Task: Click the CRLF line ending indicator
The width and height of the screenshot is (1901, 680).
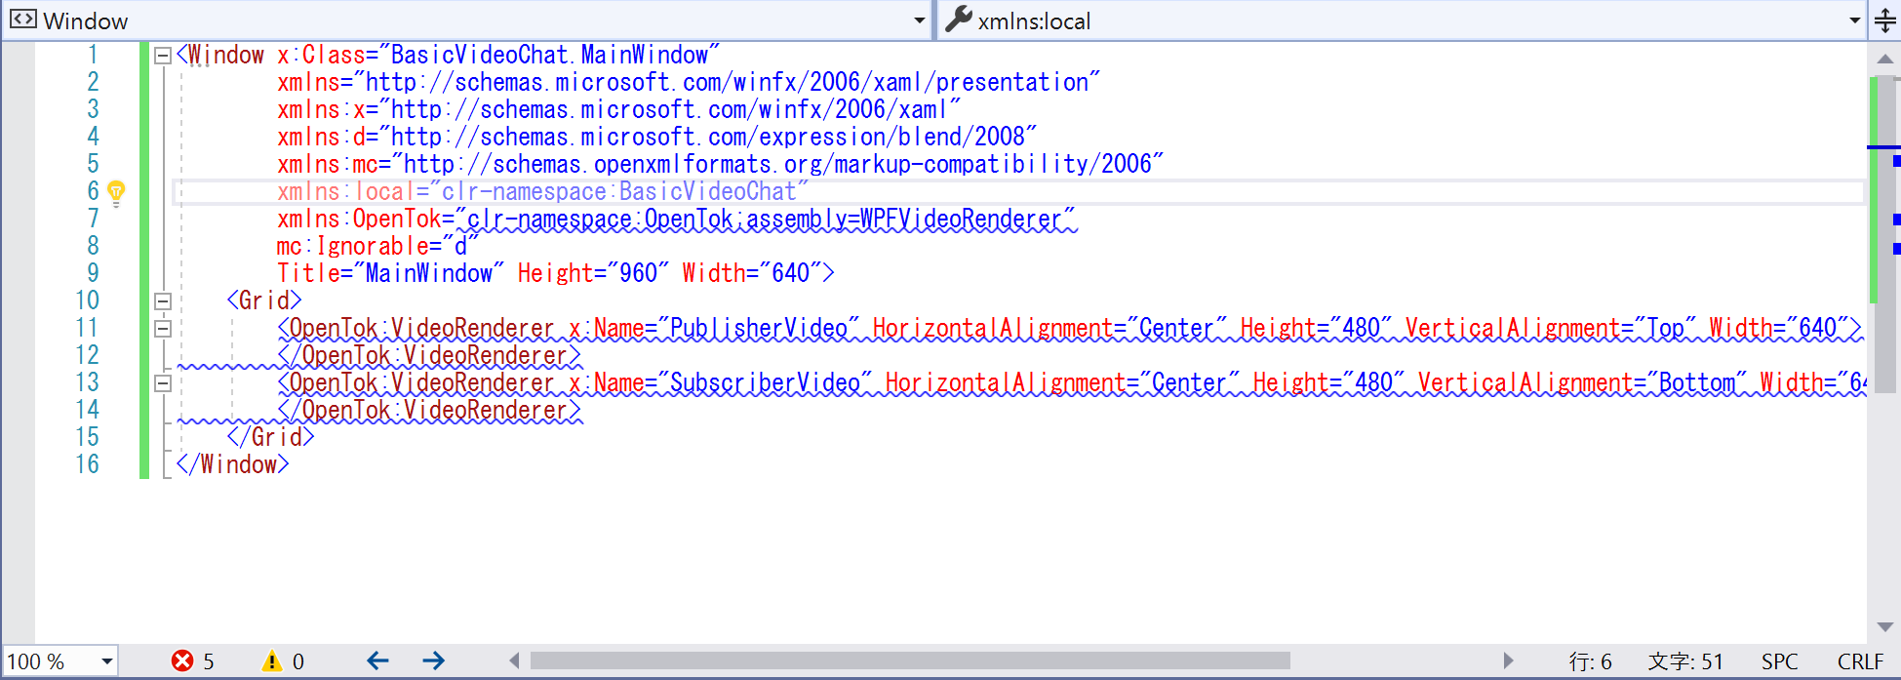Action: pos(1860,661)
